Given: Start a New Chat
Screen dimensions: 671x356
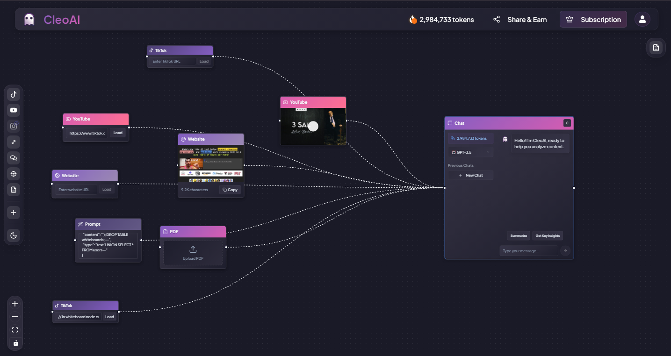Looking at the screenshot, I should click(x=470, y=175).
